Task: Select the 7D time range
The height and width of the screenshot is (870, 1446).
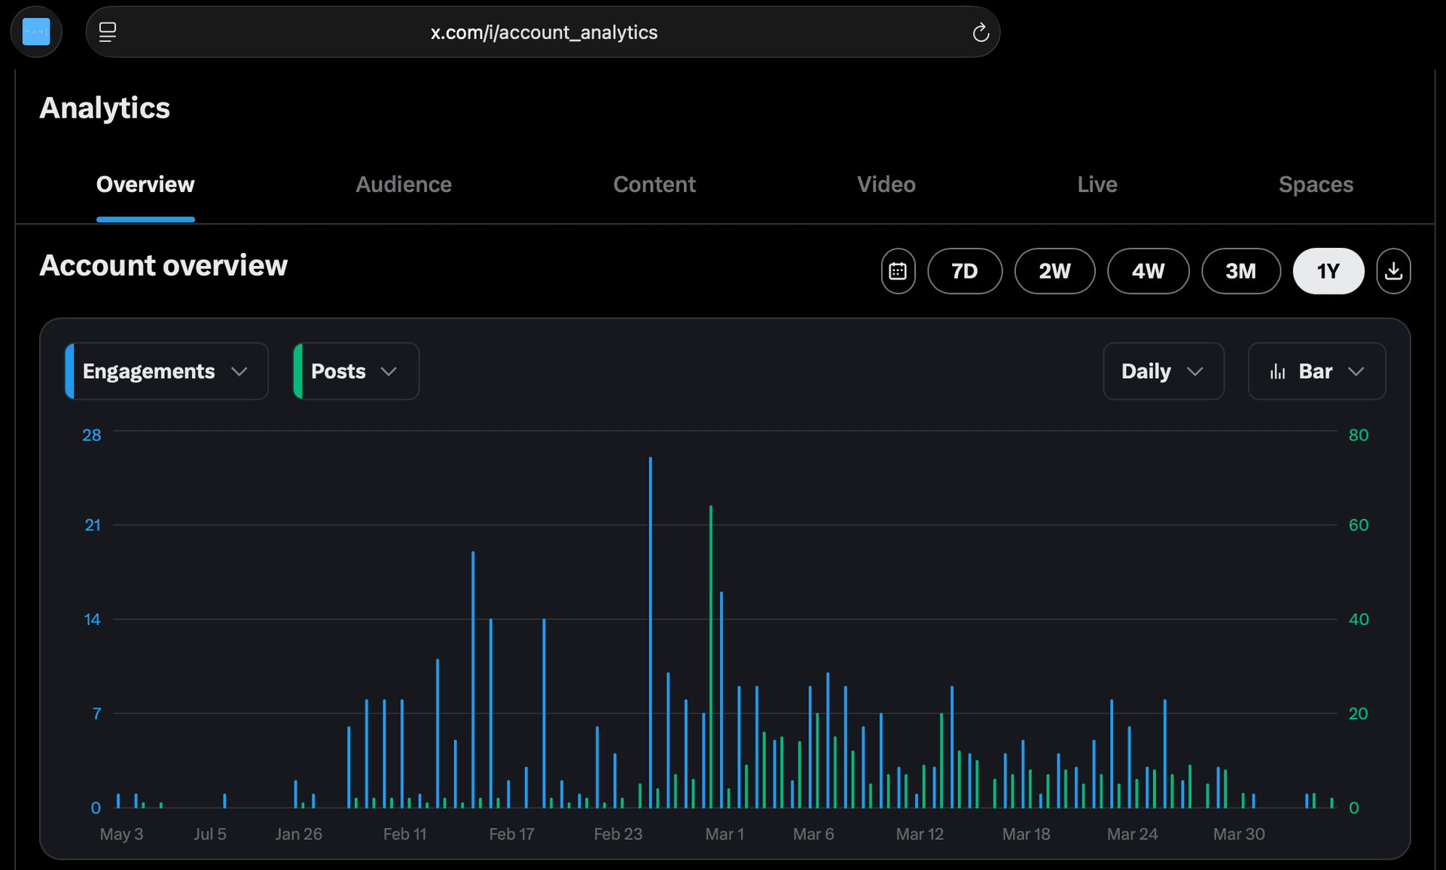Action: (965, 271)
